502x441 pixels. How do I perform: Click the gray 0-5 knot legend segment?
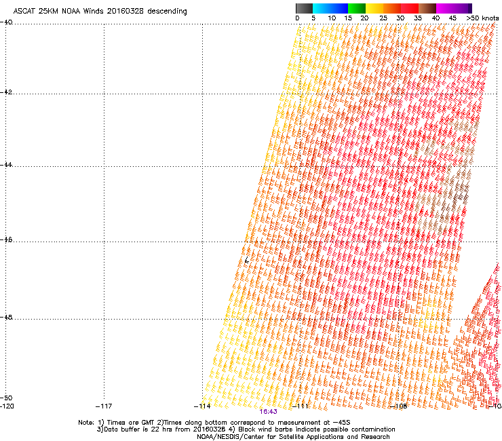pos(304,8)
